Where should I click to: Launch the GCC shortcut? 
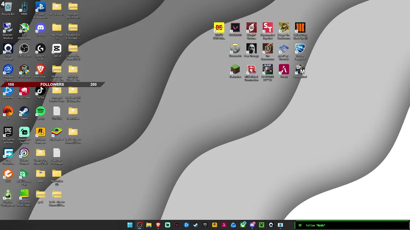(8, 176)
